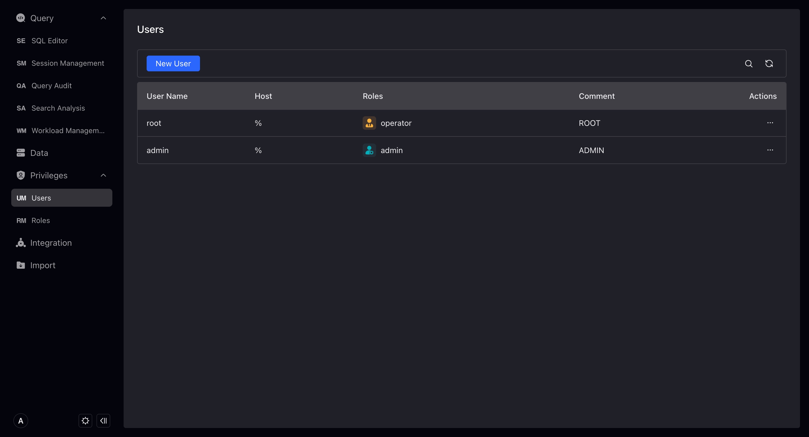Collapse the Query menu group

(103, 18)
